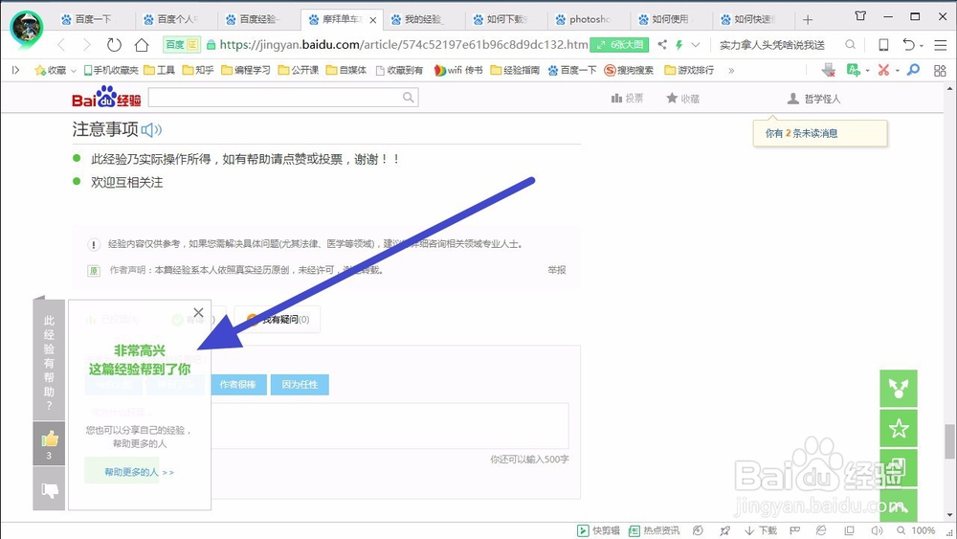Viewport: 957px width, 539px height.
Task: Open the 知乎 bookmark folder
Action: (x=198, y=70)
